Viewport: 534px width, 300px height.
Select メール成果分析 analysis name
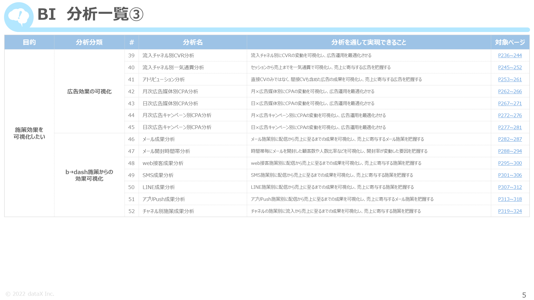pyautogui.click(x=159, y=139)
